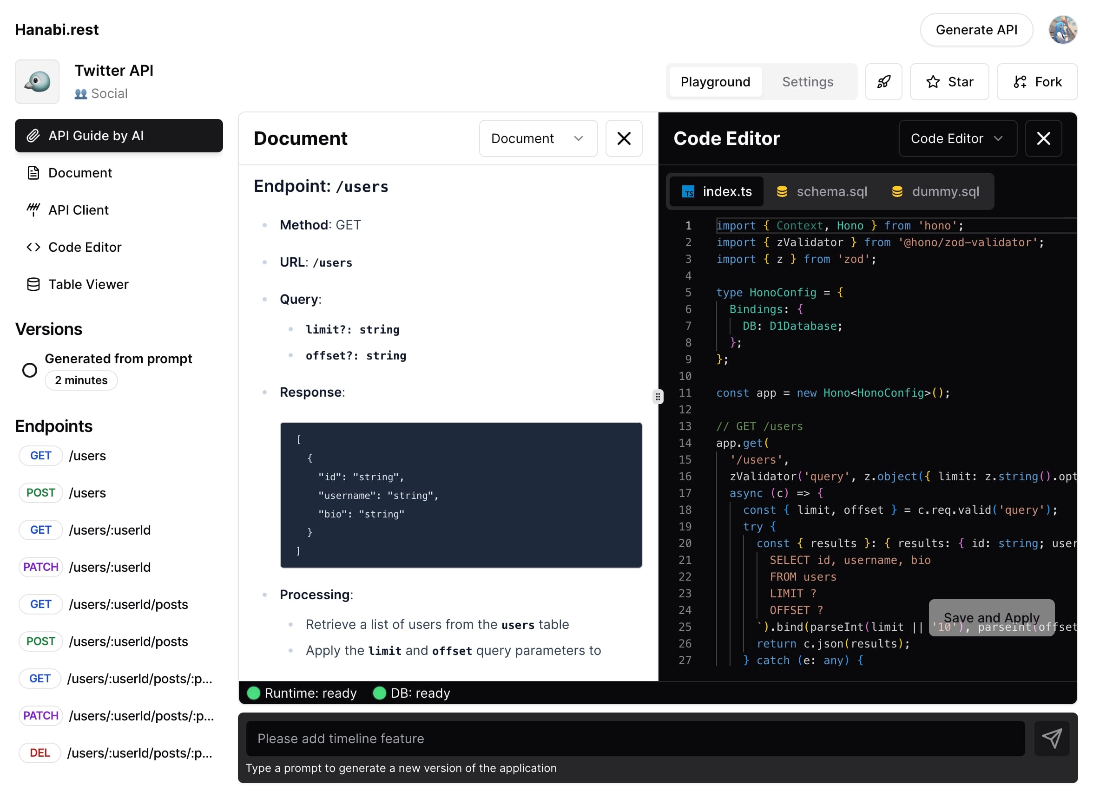Click the "FROM users" SQL line

[803, 576]
